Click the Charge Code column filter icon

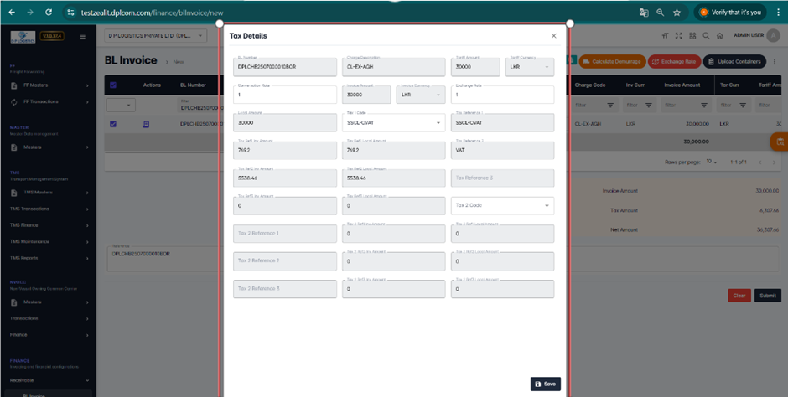610,106
